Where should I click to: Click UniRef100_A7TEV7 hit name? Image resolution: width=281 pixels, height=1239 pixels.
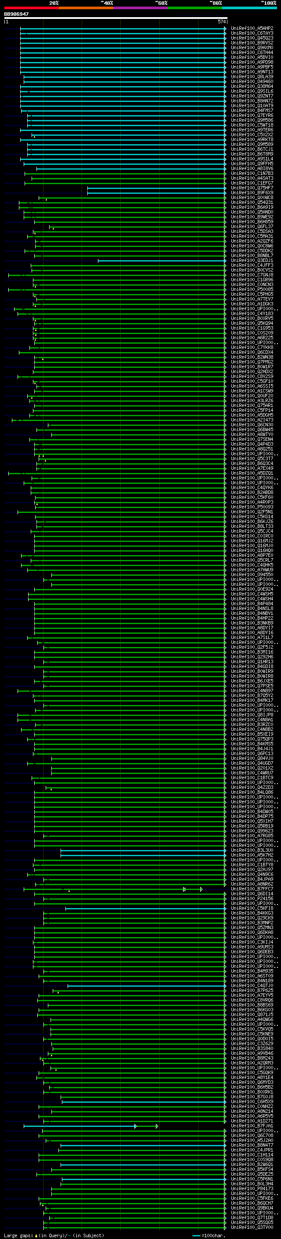[x=252, y=299]
